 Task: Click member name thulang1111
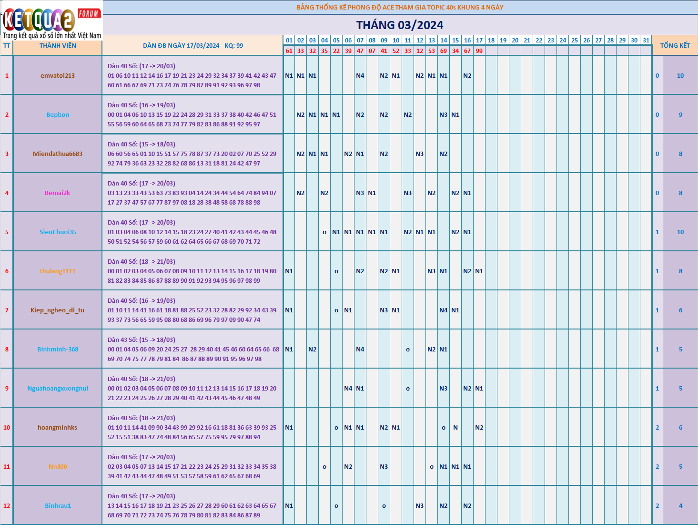coord(58,271)
